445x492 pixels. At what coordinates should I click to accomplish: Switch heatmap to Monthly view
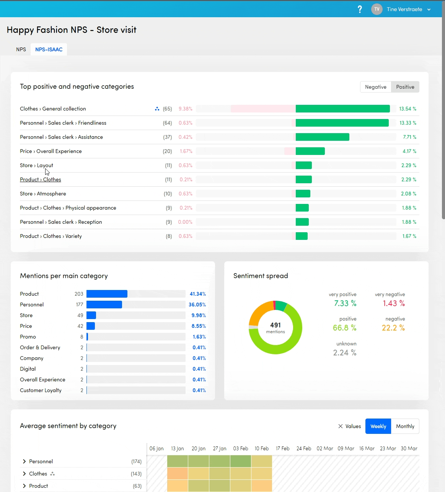(x=405, y=426)
